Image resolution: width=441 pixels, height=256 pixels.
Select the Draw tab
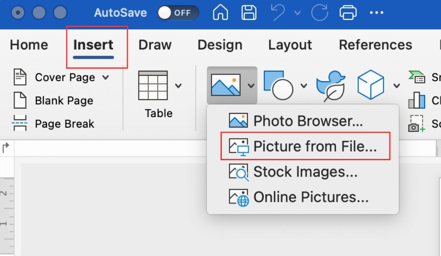tap(155, 45)
